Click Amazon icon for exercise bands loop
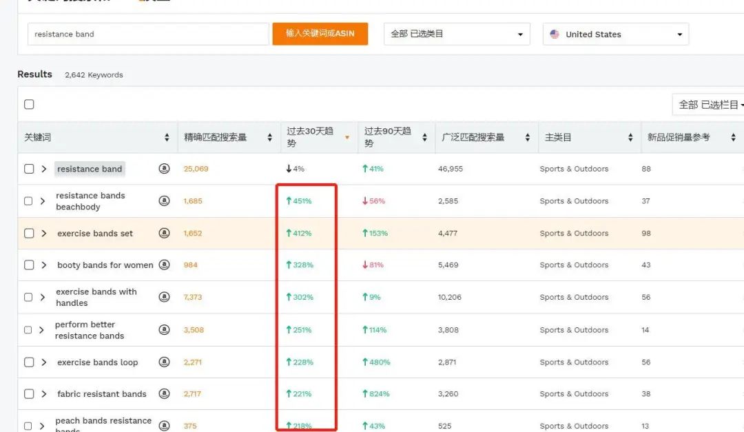 [164, 362]
